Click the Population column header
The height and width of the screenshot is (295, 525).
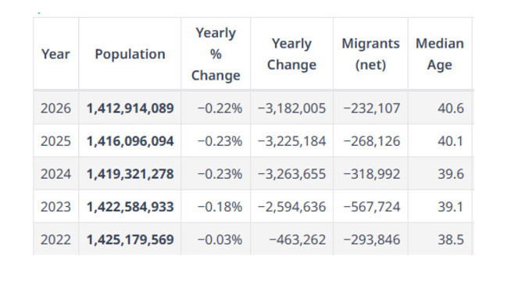[x=130, y=54]
